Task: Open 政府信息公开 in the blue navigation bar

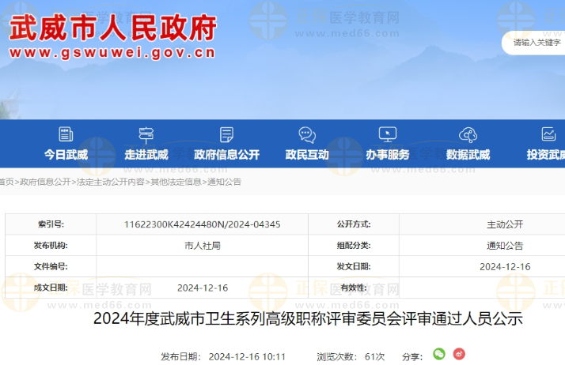Action: [x=226, y=154]
